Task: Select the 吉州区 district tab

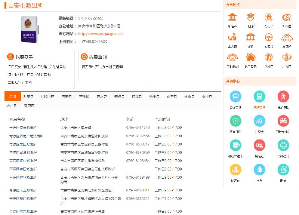Action: tap(84, 96)
